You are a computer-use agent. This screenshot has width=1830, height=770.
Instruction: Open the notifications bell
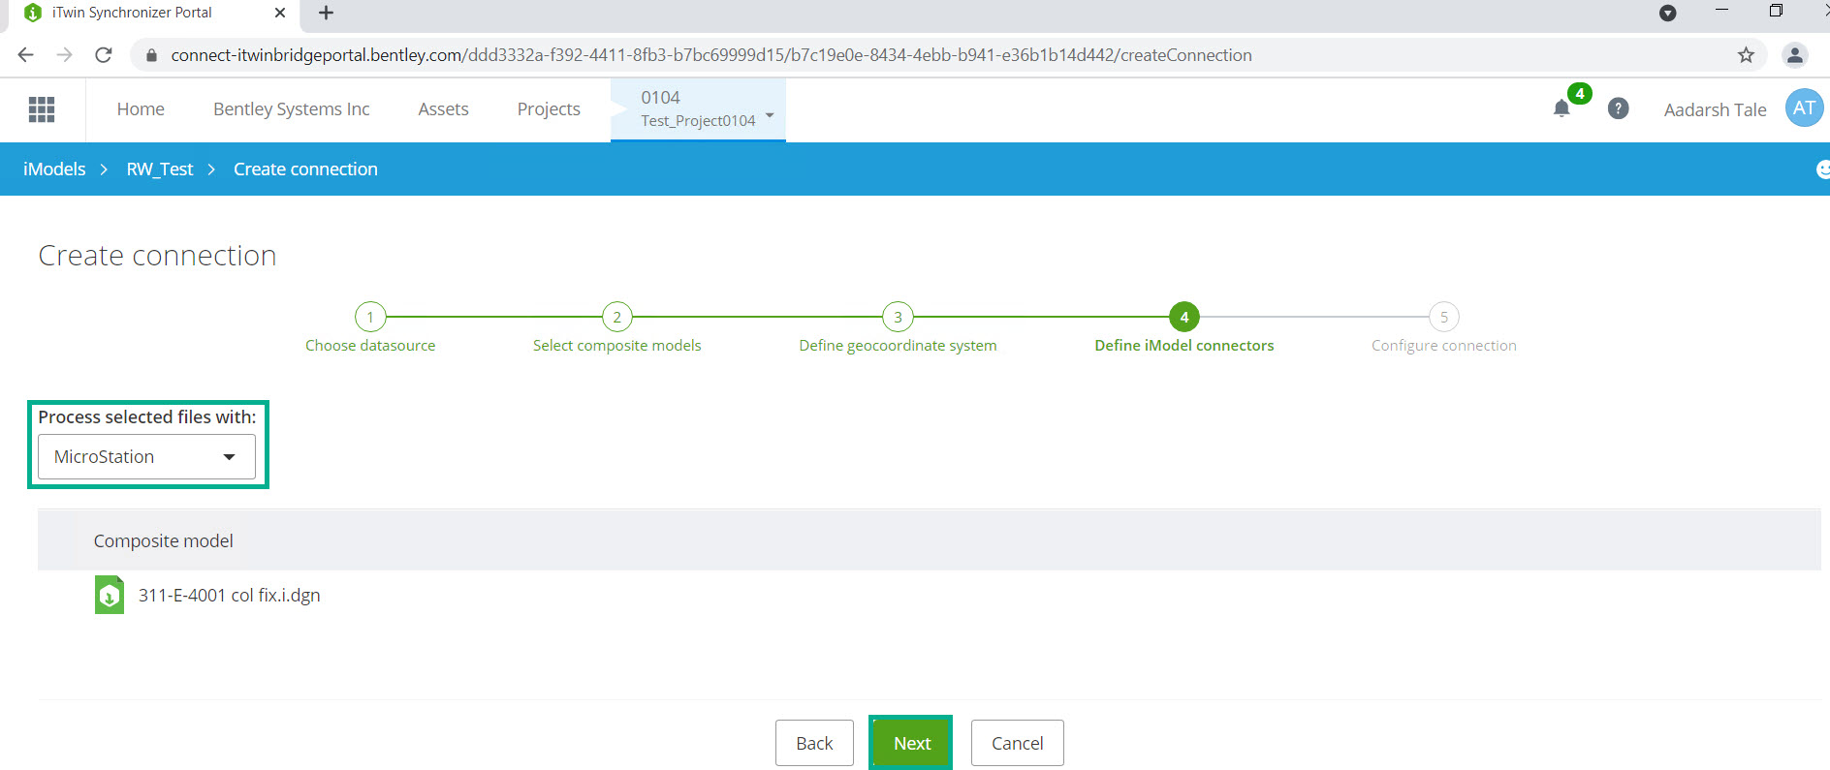pyautogui.click(x=1562, y=108)
